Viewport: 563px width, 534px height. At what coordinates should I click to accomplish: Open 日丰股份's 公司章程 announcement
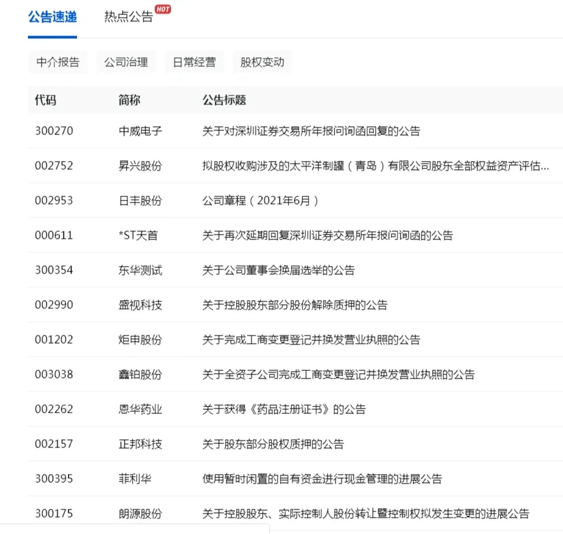262,201
